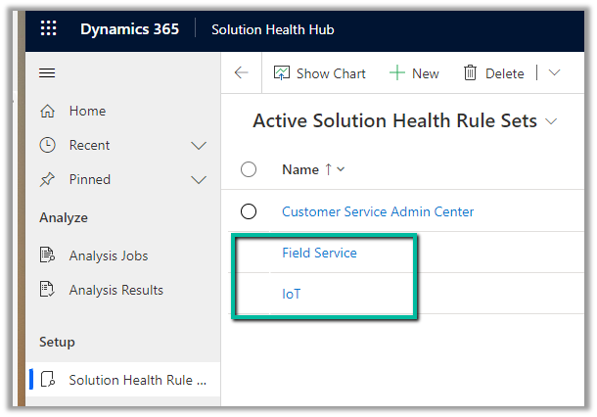Go back using the left arrow button
Screen dimensions: 597x417
point(242,73)
